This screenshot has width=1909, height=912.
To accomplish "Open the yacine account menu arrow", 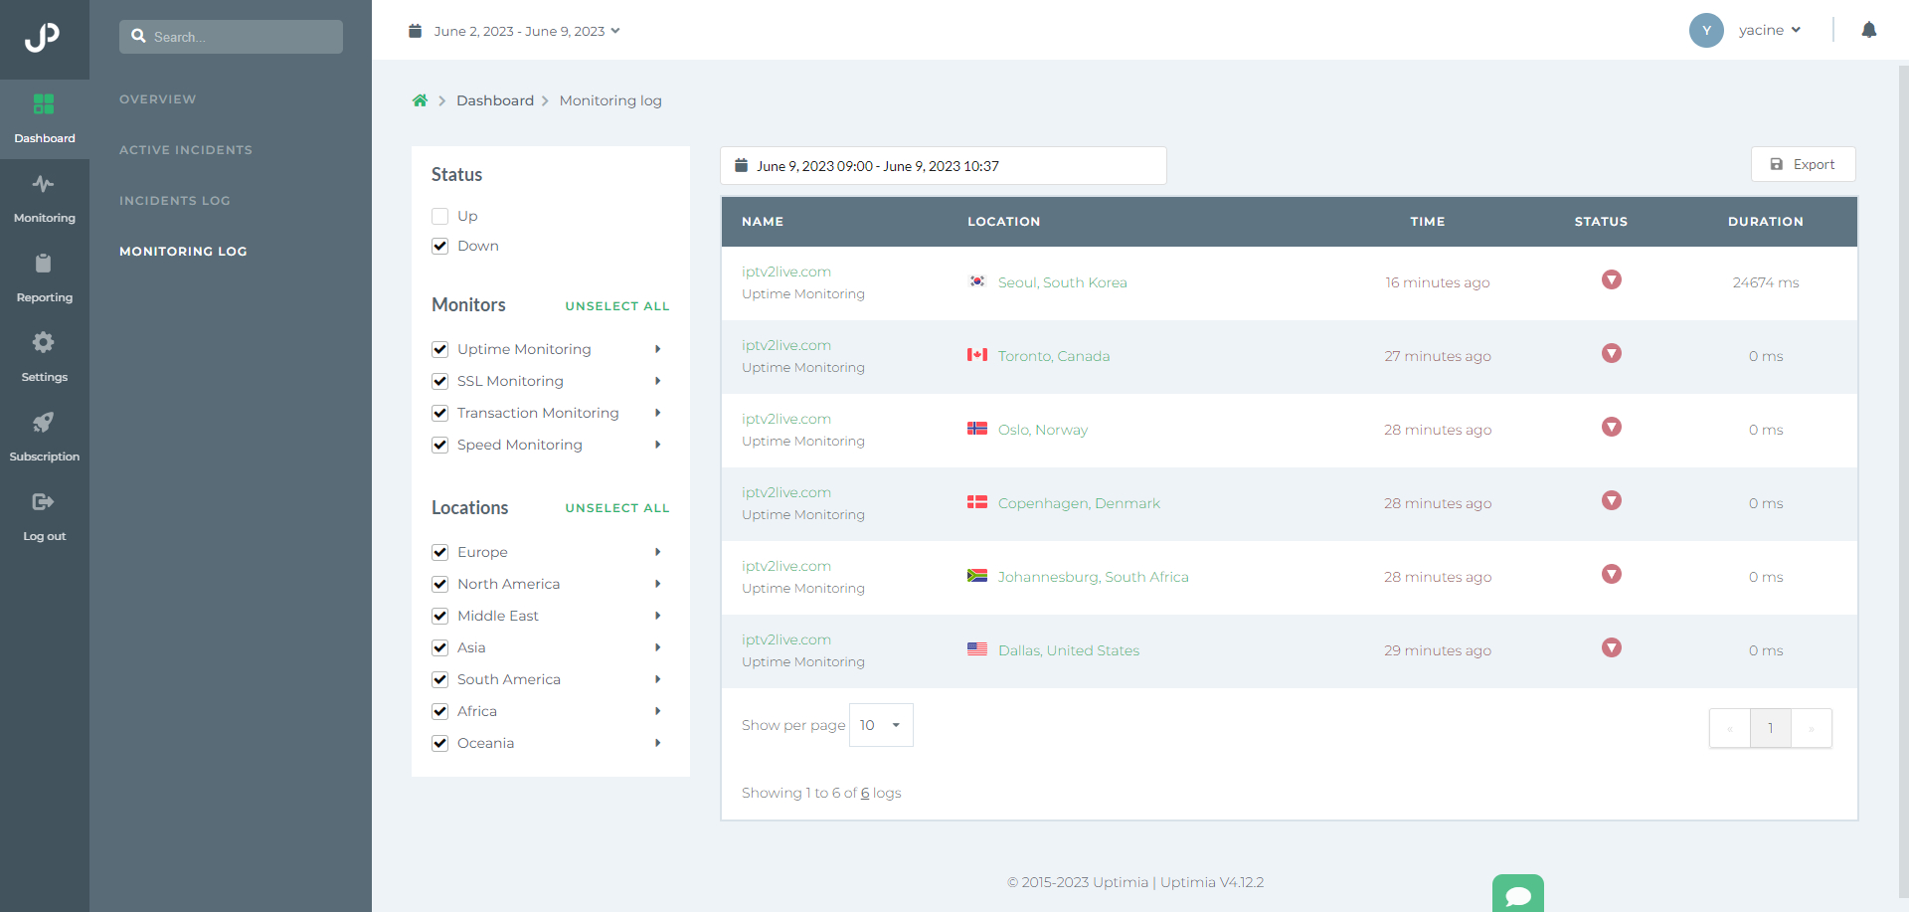I will (1797, 30).
